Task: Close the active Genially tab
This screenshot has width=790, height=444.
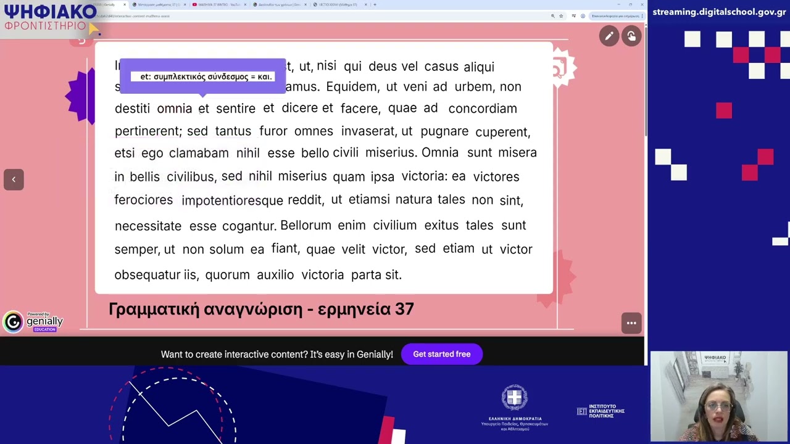Action: pyautogui.click(x=124, y=4)
